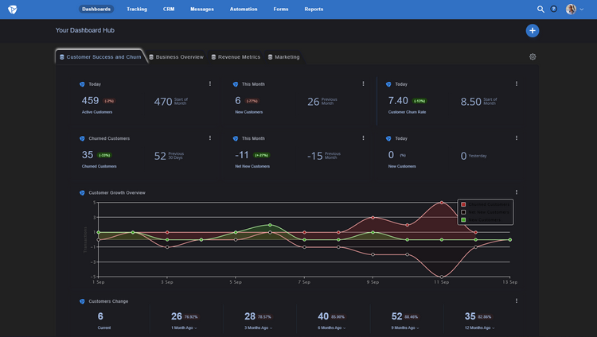Click the app logo in top-left corner
This screenshot has height=337, width=597.
click(x=13, y=10)
